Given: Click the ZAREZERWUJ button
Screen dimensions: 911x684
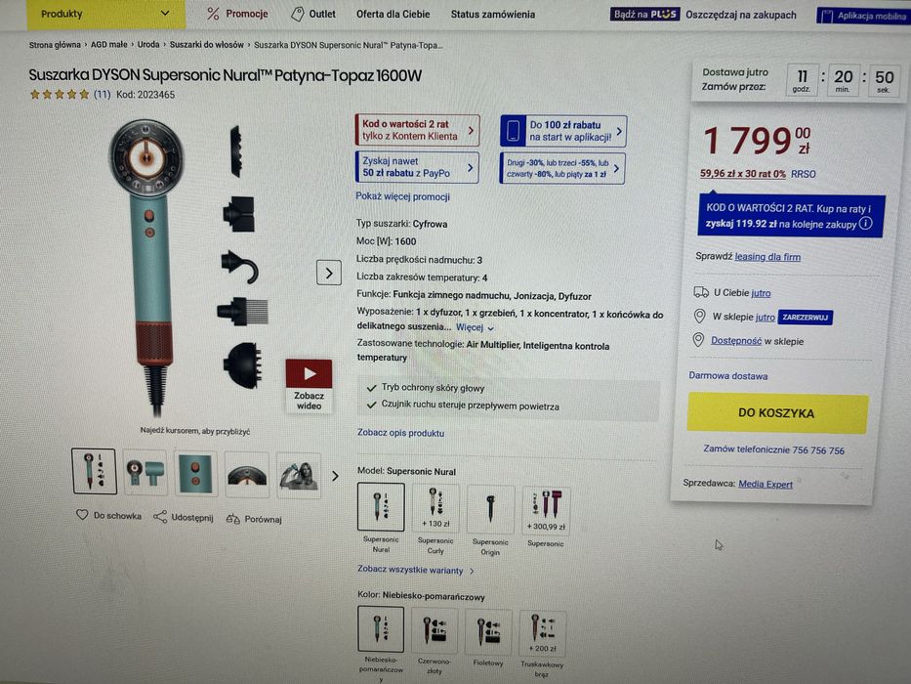Looking at the screenshot, I should (805, 318).
